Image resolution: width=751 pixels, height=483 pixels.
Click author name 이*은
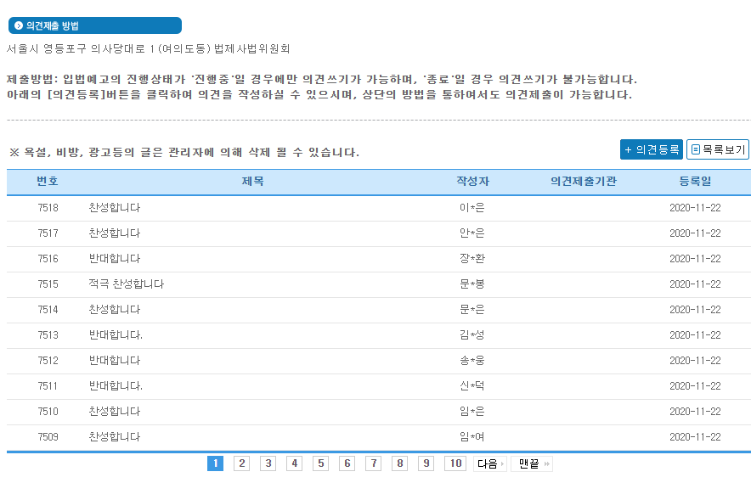pos(472,208)
